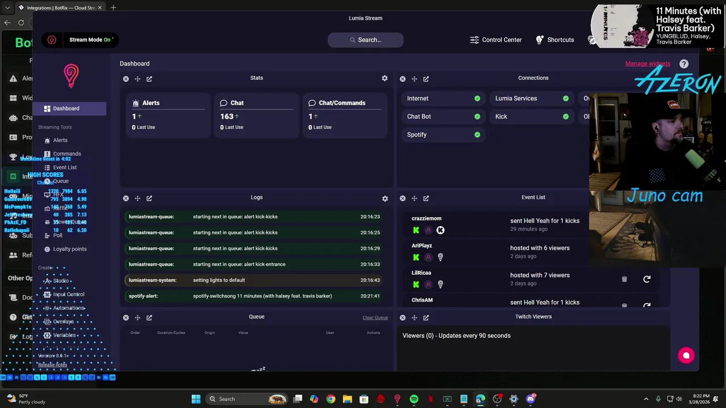Screen dimensions: 726x408
Task: Open Discord from the Windows taskbar
Action: (531, 399)
